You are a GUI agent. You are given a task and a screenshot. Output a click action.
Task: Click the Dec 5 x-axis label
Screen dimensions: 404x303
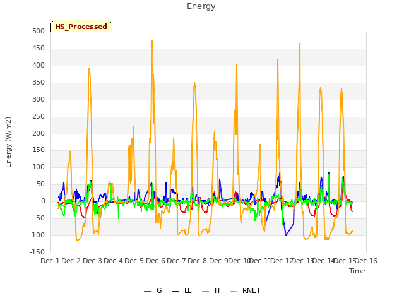point(134,261)
